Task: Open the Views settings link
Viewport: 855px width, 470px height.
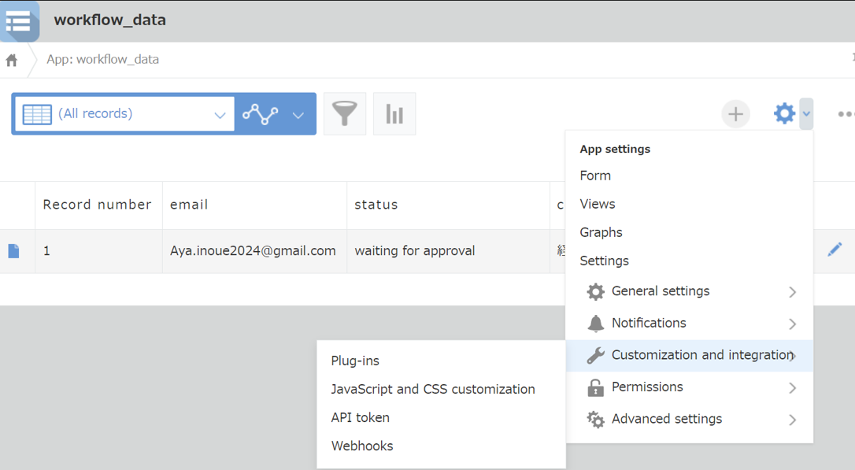Action: [598, 204]
